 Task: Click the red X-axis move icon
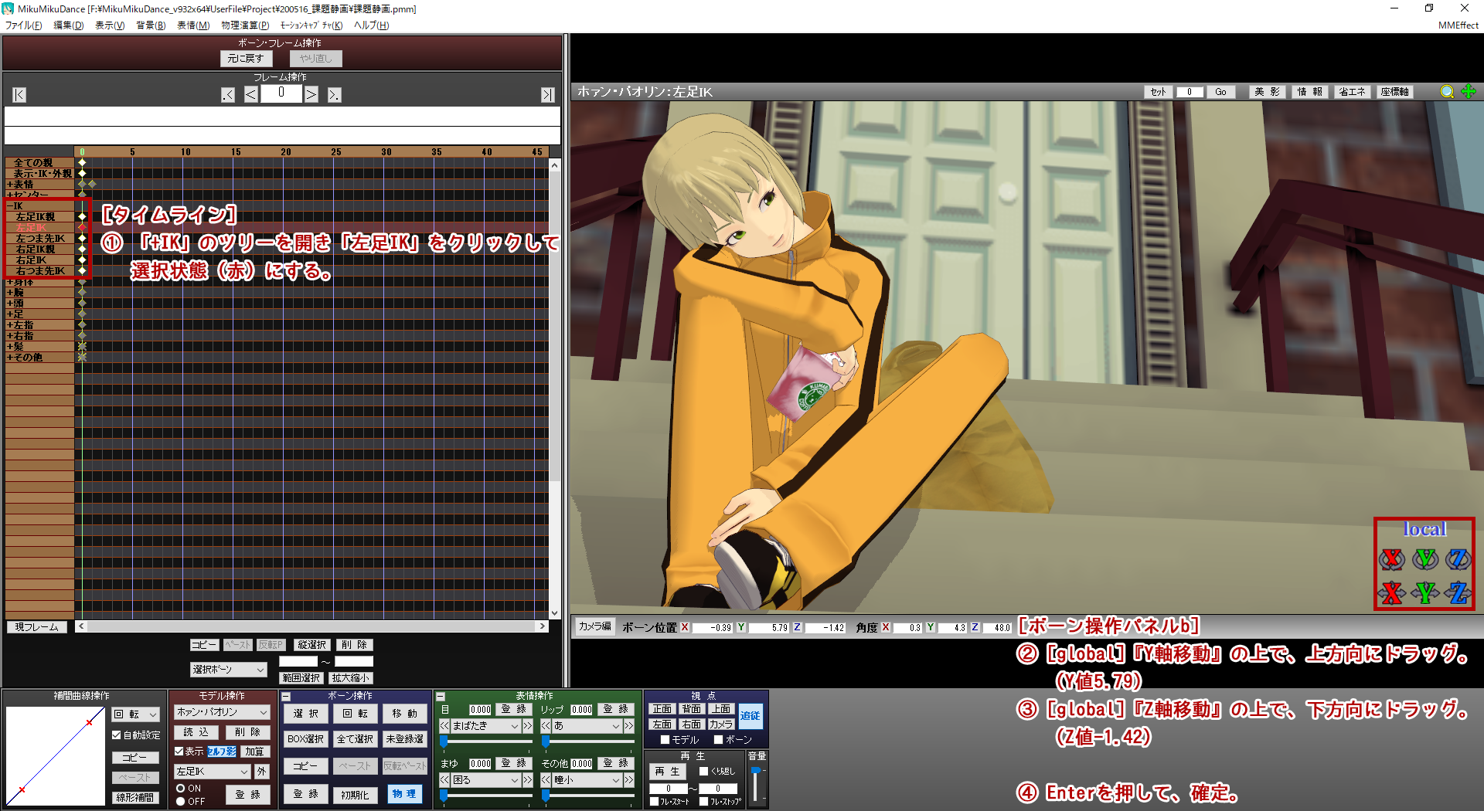[1391, 592]
